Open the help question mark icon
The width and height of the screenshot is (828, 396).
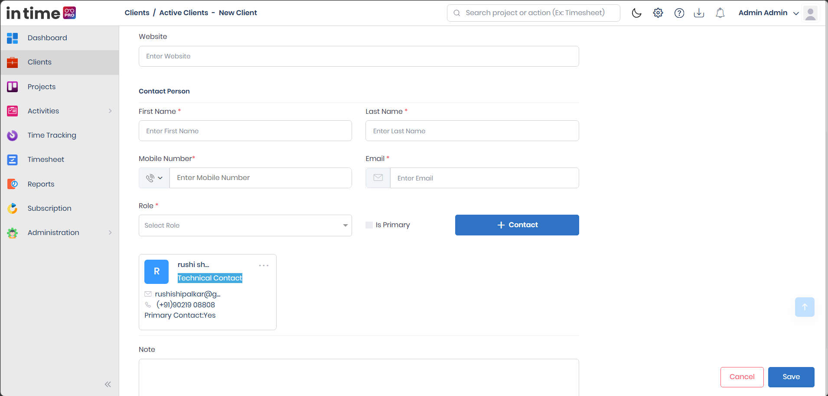(679, 13)
